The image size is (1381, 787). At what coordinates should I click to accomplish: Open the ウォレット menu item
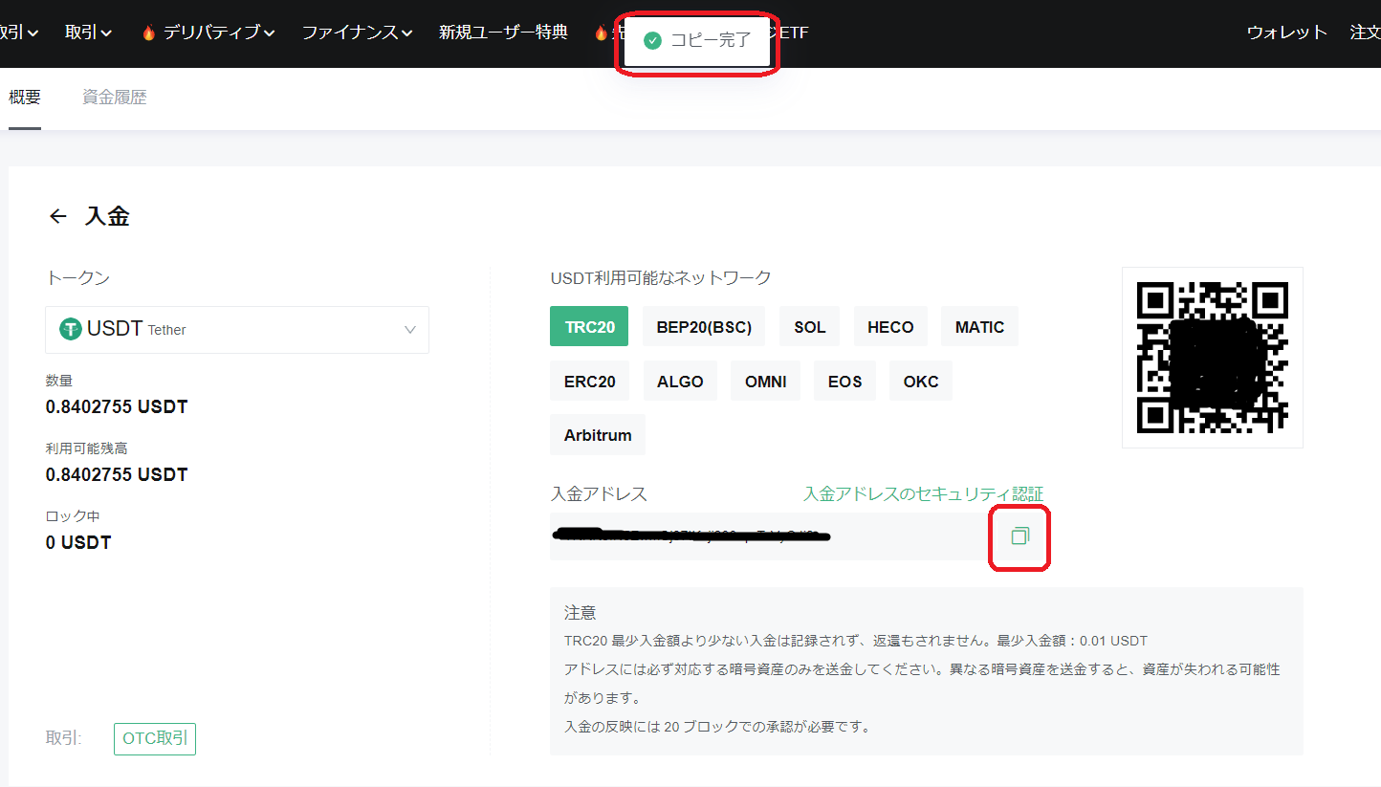[1286, 33]
